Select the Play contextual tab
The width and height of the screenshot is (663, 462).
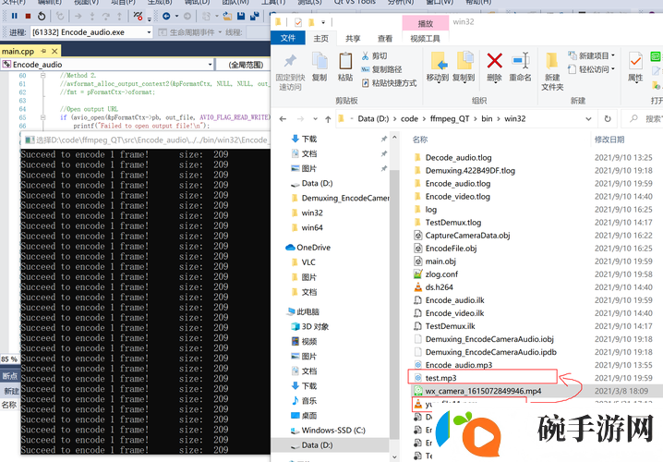coord(426,23)
